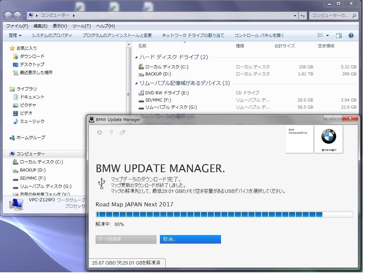Open デスクトップ in sidebar
The height and width of the screenshot is (274, 366).
pos(29,65)
